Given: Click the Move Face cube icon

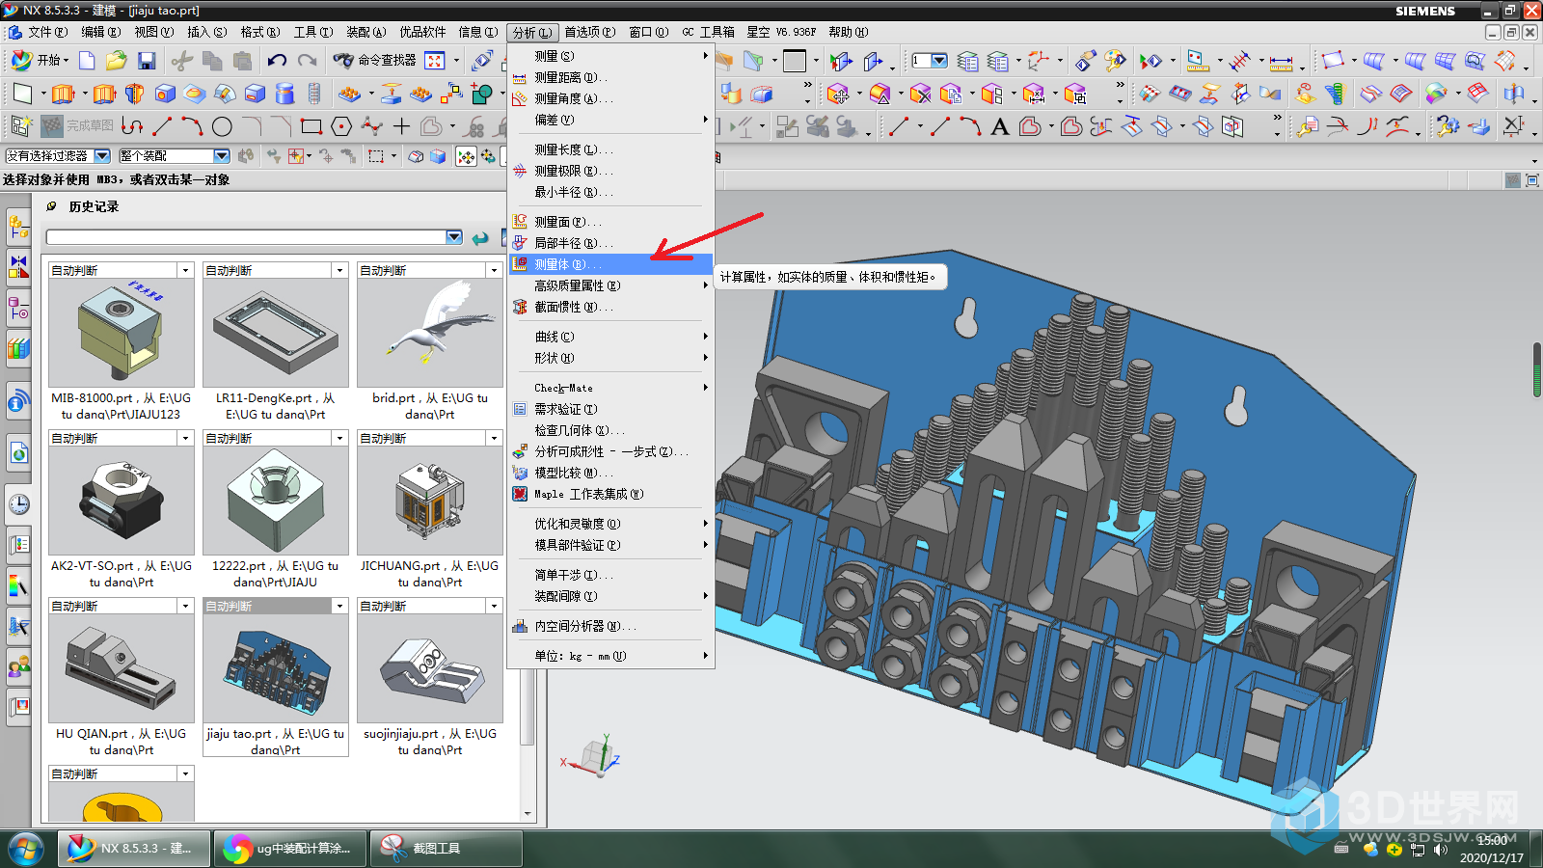Looking at the screenshot, I should click(x=837, y=94).
